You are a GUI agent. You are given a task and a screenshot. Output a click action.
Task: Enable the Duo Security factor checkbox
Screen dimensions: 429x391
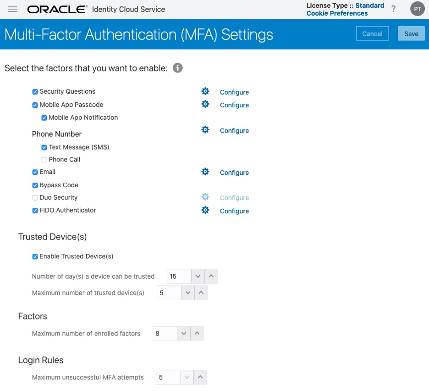pyautogui.click(x=35, y=198)
